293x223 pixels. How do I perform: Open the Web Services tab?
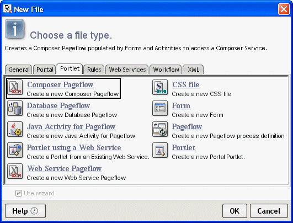[x=127, y=70]
